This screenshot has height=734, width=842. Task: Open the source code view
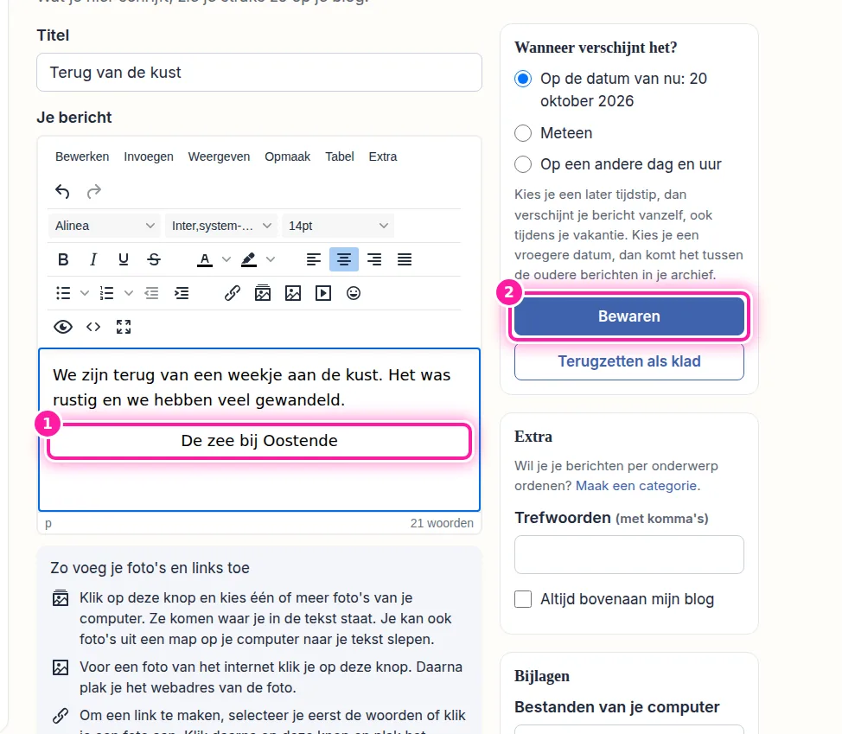click(x=92, y=327)
